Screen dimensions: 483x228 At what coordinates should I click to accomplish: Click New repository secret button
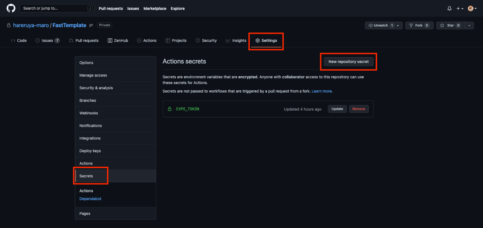348,62
